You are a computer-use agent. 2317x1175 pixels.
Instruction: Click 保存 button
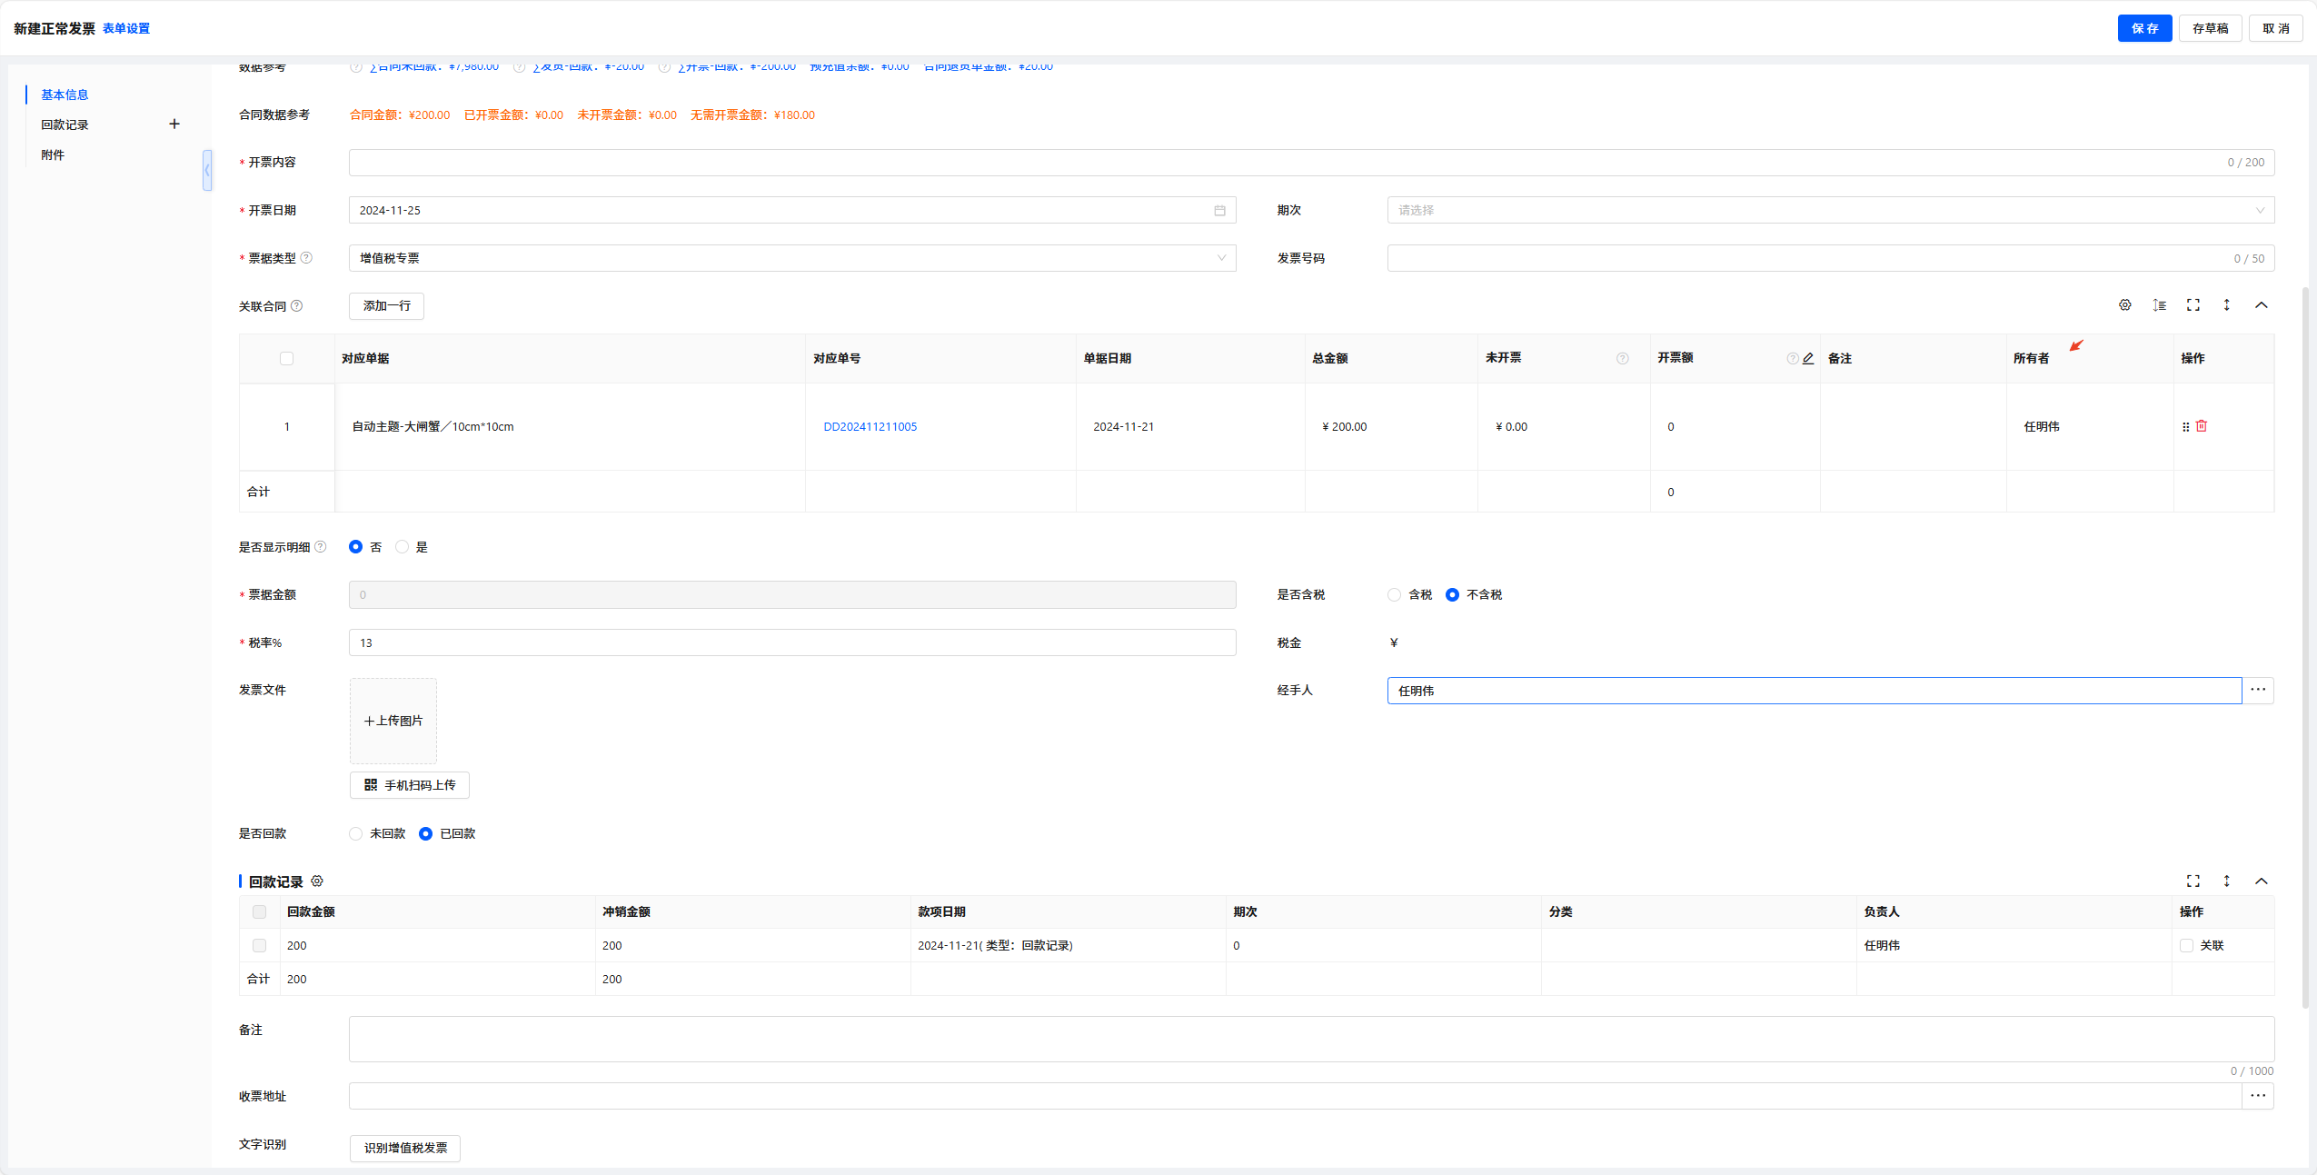tap(2143, 28)
